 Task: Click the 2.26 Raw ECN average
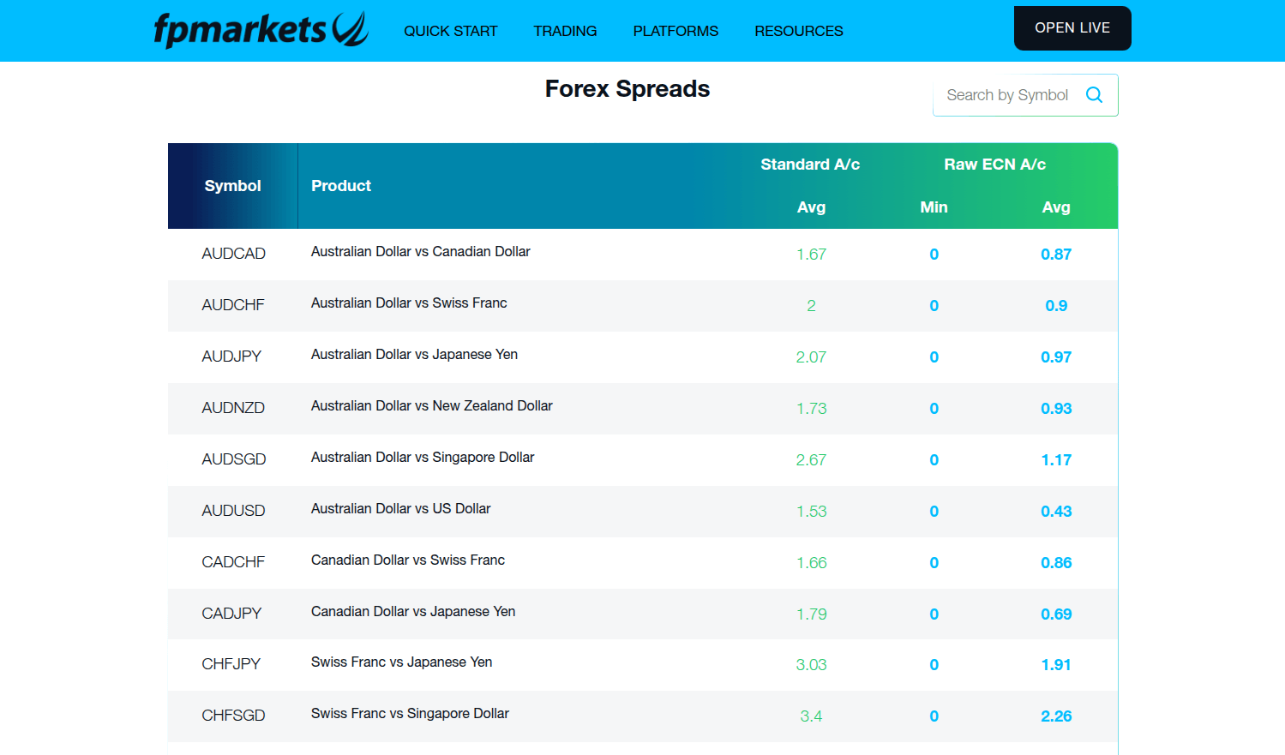1056,716
